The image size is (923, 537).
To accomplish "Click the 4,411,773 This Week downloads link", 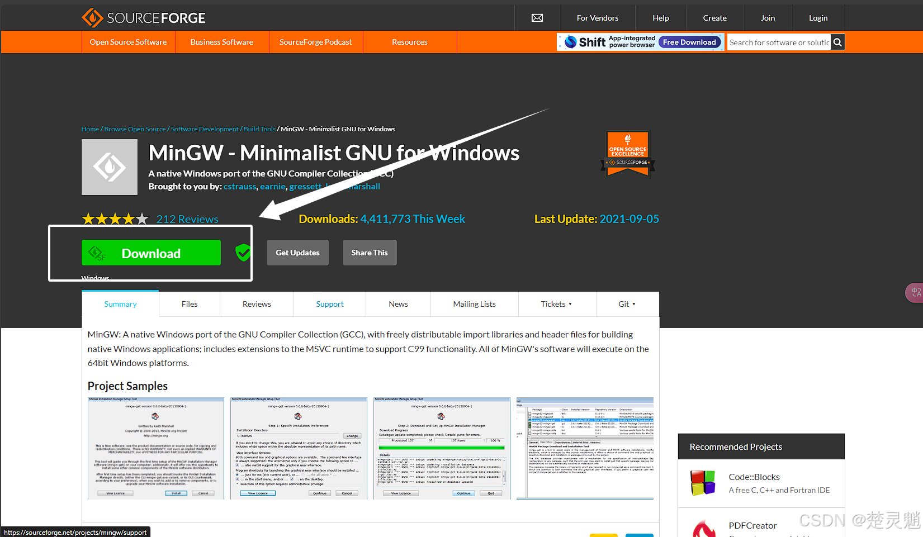I will (x=413, y=219).
